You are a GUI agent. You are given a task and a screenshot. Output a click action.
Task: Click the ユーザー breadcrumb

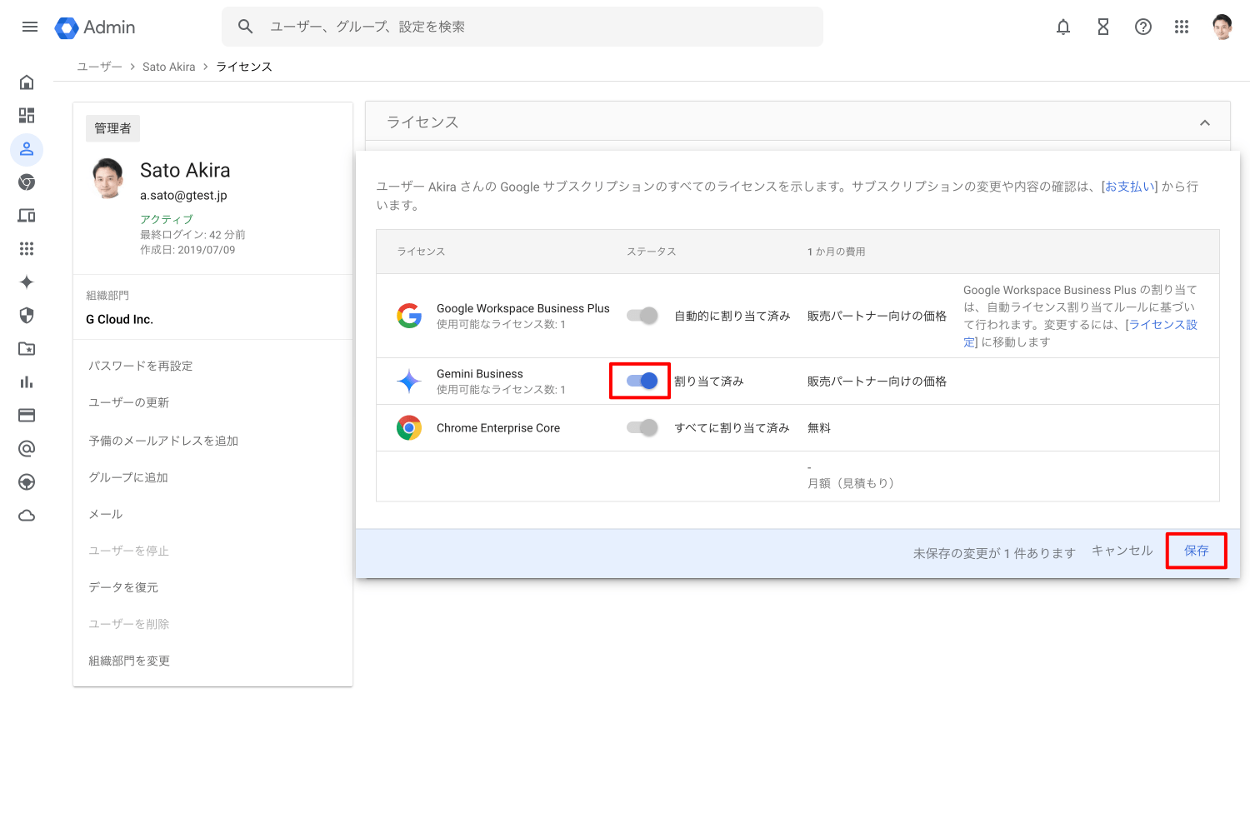[99, 67]
